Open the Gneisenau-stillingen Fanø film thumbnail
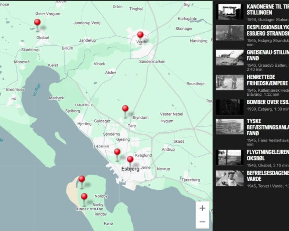Image resolution: width=289 pixels, height=231 pixels. (x=230, y=58)
